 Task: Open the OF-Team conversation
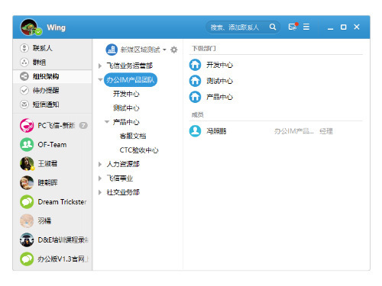(53, 145)
